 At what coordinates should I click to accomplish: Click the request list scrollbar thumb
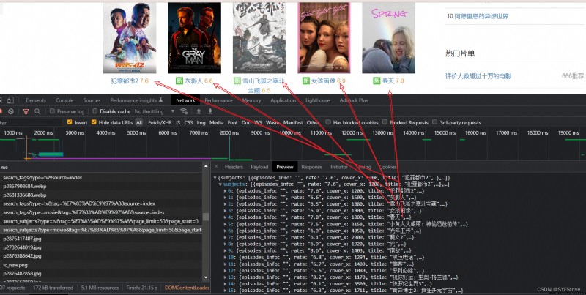[206, 217]
